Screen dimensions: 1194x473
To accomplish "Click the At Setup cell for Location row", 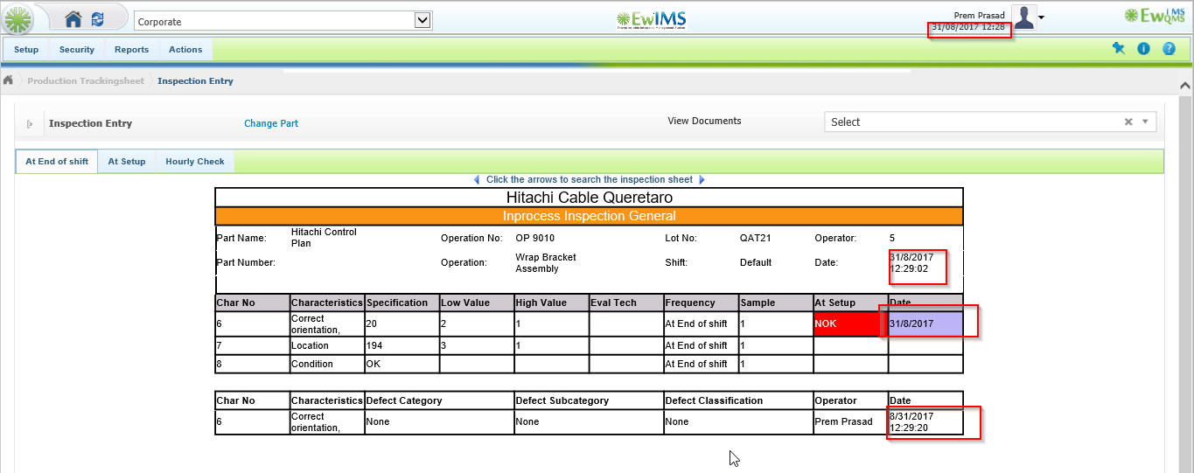I will click(850, 346).
